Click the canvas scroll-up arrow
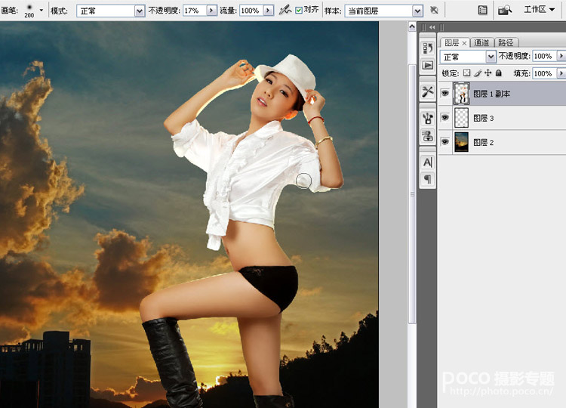 coord(412,26)
